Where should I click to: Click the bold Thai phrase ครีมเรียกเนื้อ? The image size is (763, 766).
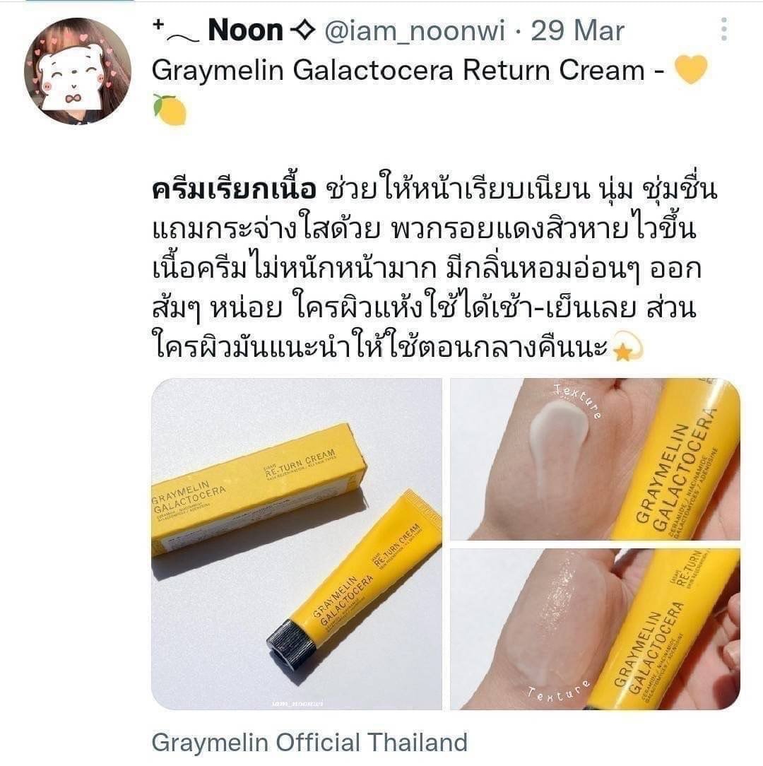coord(234,190)
